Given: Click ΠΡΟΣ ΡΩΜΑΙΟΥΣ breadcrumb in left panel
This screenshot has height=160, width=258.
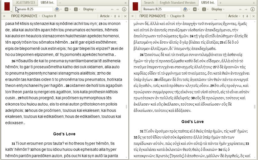Looking at the screenshot, I should tap(24, 16).
